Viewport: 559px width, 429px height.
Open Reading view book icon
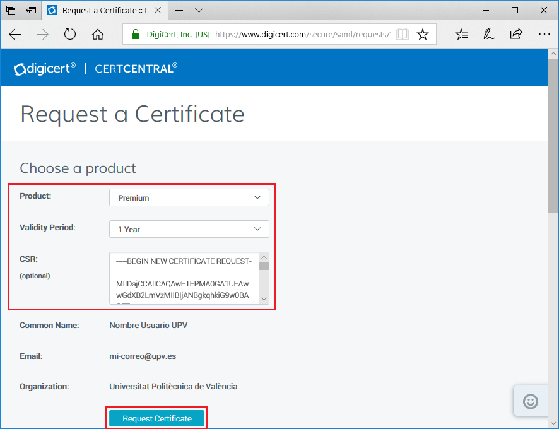(x=402, y=35)
